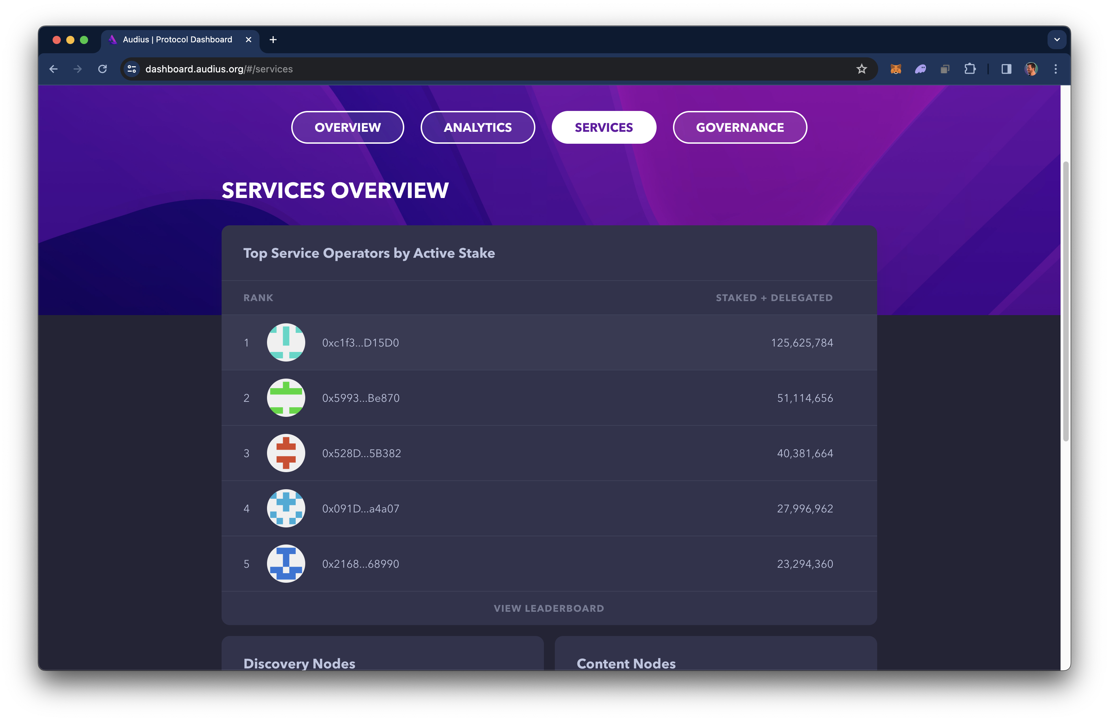Go to the Governance tab
This screenshot has width=1109, height=721.
point(740,127)
